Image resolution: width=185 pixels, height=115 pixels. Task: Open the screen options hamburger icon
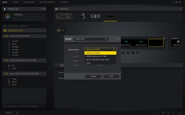164,38
